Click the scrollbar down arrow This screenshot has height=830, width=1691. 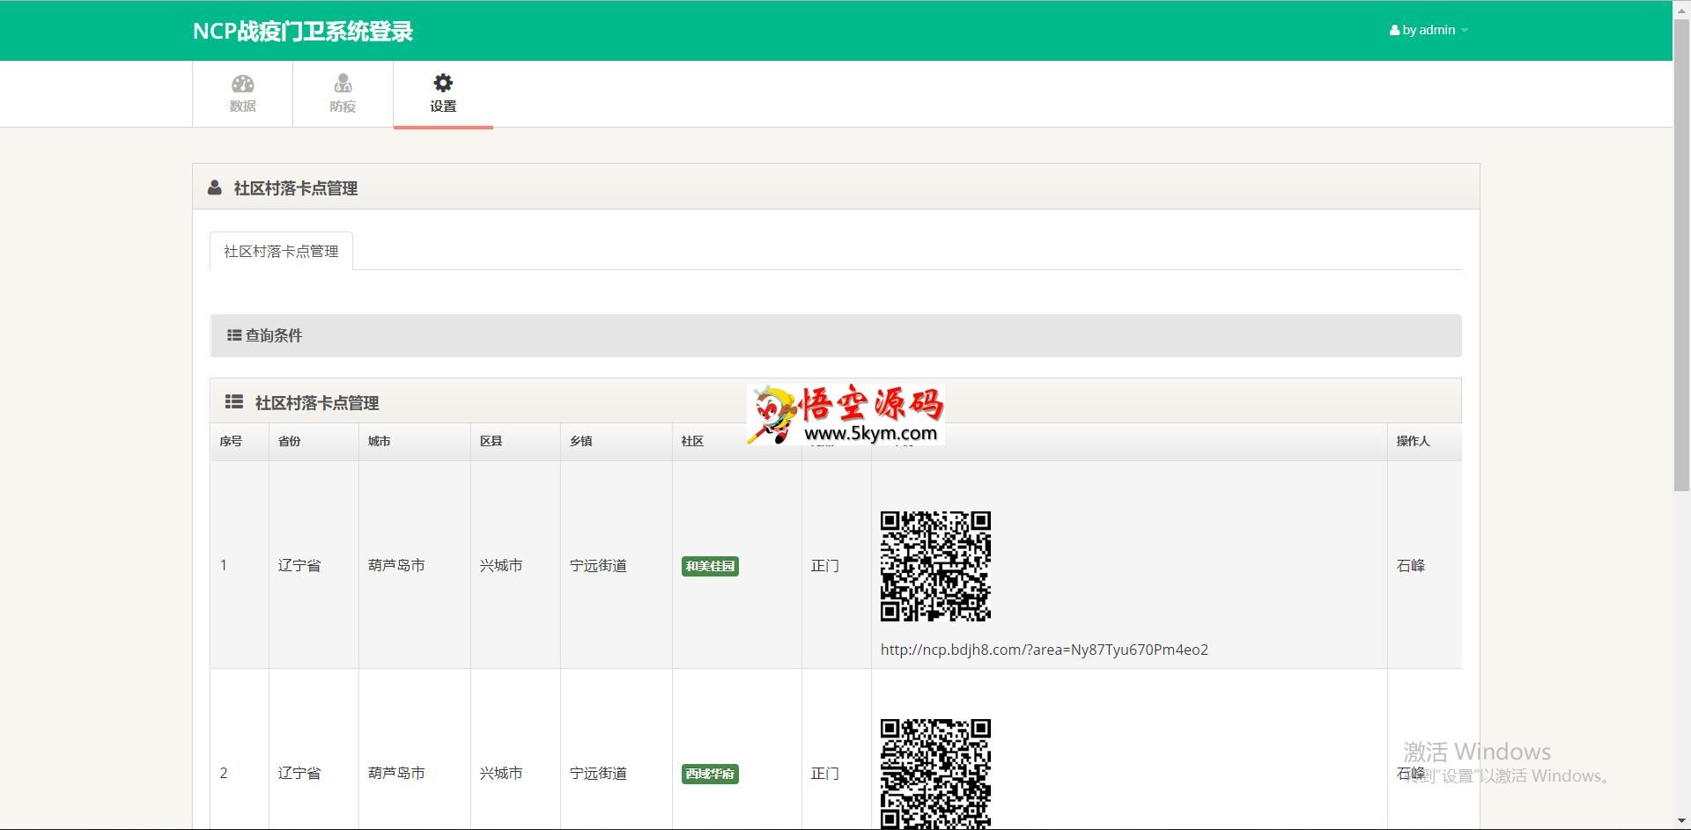click(x=1681, y=821)
